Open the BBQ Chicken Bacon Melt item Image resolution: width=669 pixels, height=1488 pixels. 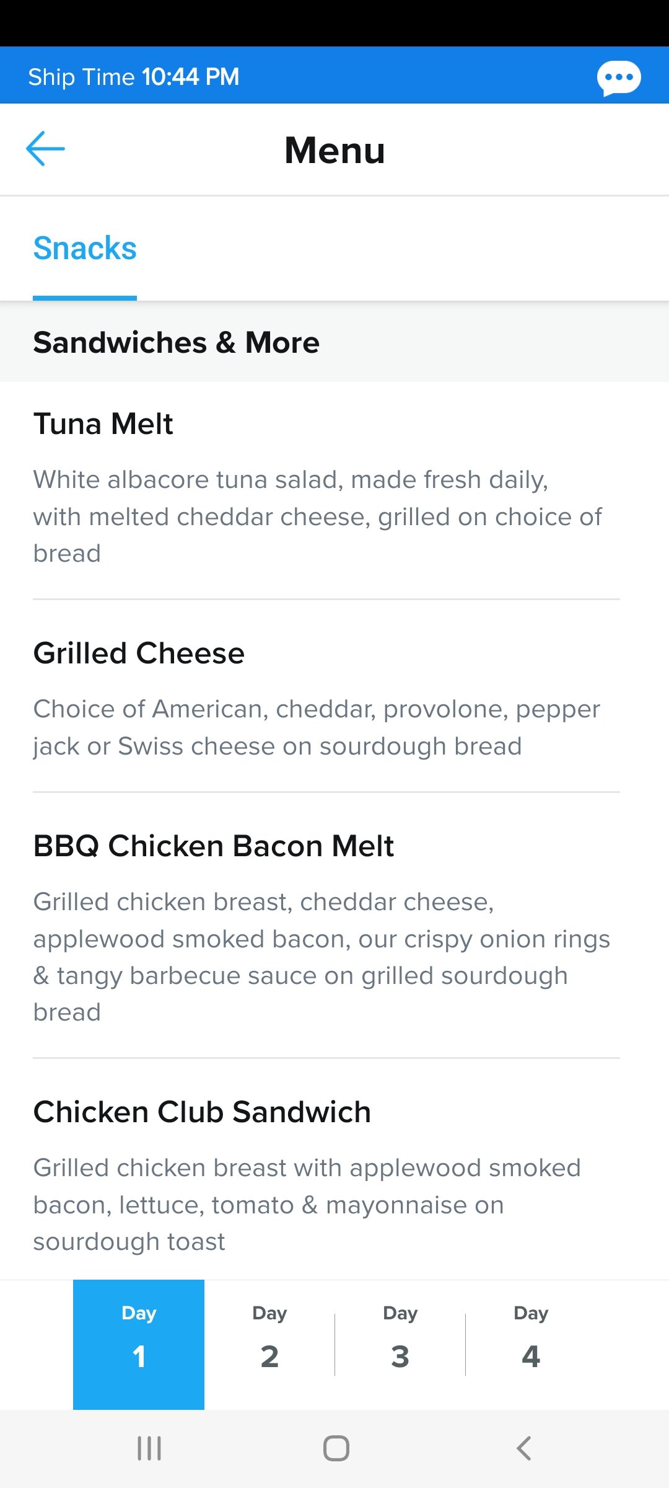326,926
